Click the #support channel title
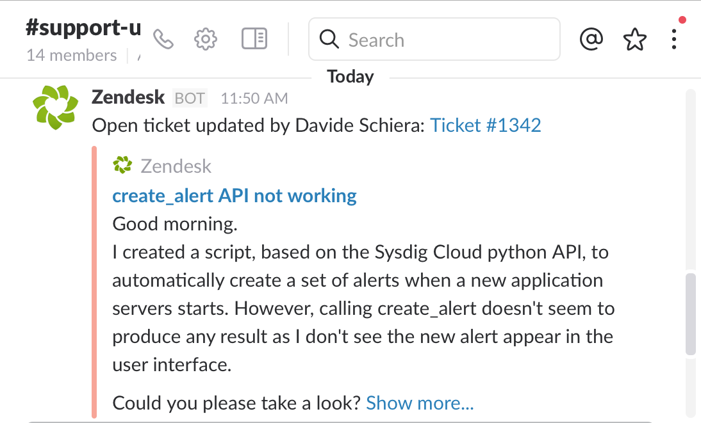This screenshot has height=423, width=701. [83, 28]
